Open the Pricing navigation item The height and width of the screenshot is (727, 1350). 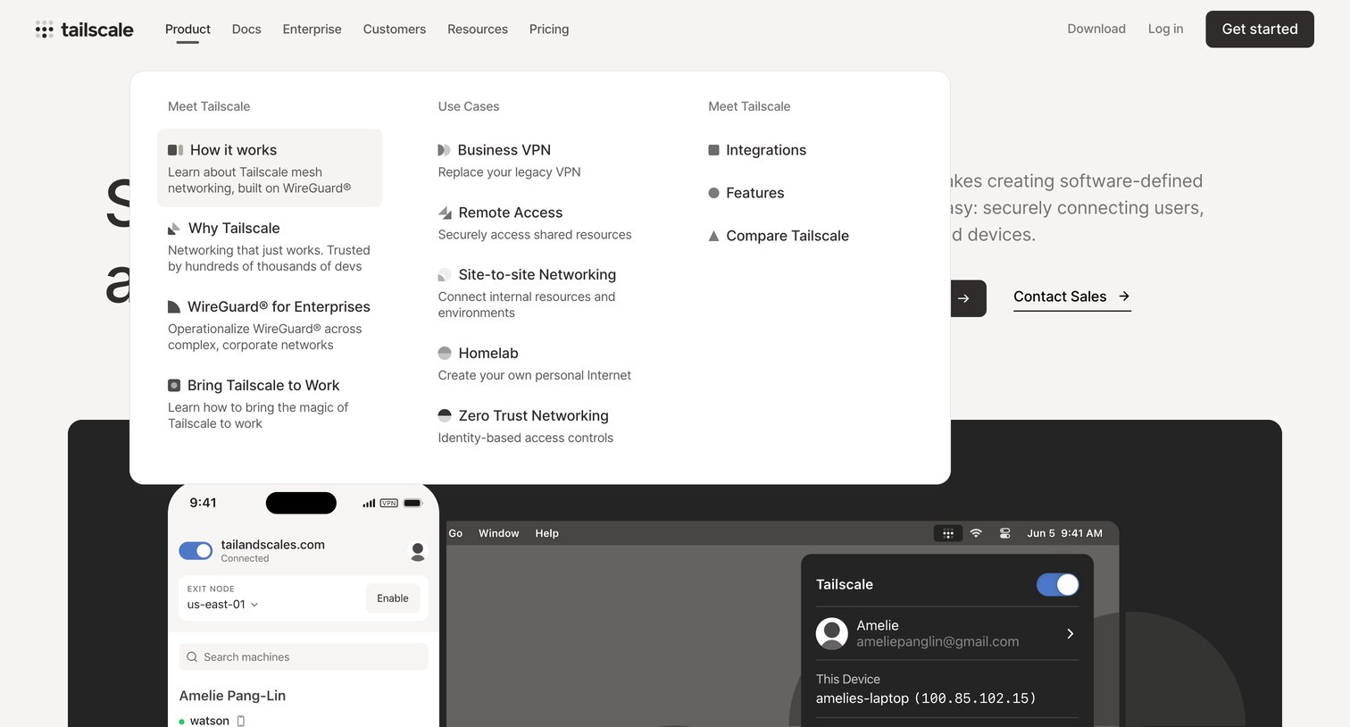pos(549,29)
